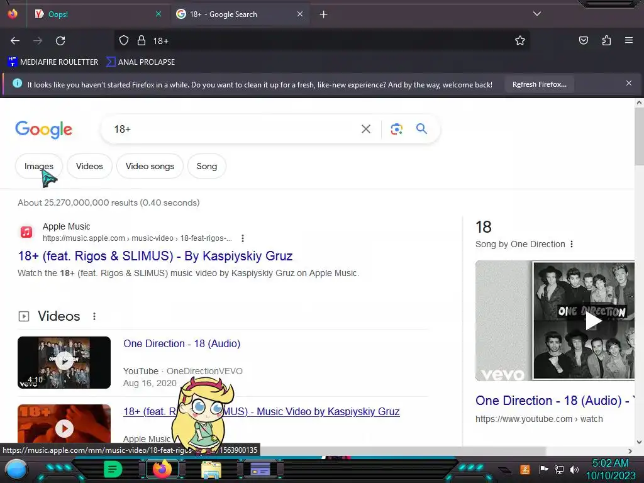The image size is (644, 483).
Task: Click the site security padlock icon
Action: point(142,40)
